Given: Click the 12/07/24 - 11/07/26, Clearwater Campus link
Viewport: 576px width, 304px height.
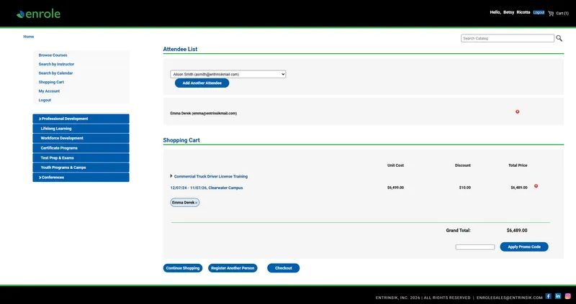Looking at the screenshot, I should pyautogui.click(x=207, y=188).
